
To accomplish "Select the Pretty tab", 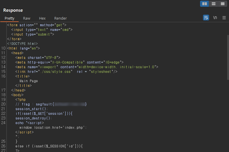I will pos(10,18).
